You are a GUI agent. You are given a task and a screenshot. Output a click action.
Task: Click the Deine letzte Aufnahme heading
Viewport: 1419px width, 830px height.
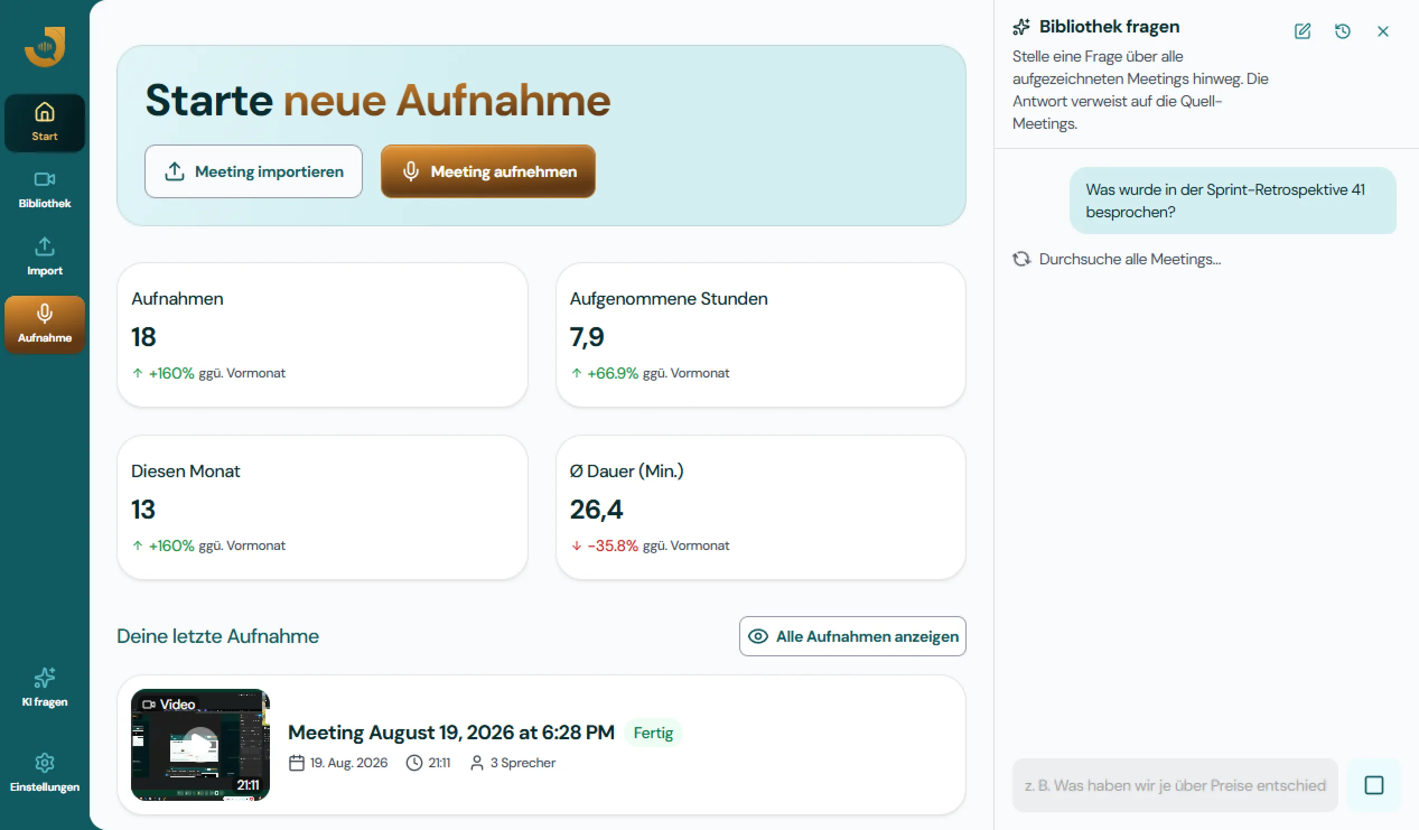click(x=218, y=636)
